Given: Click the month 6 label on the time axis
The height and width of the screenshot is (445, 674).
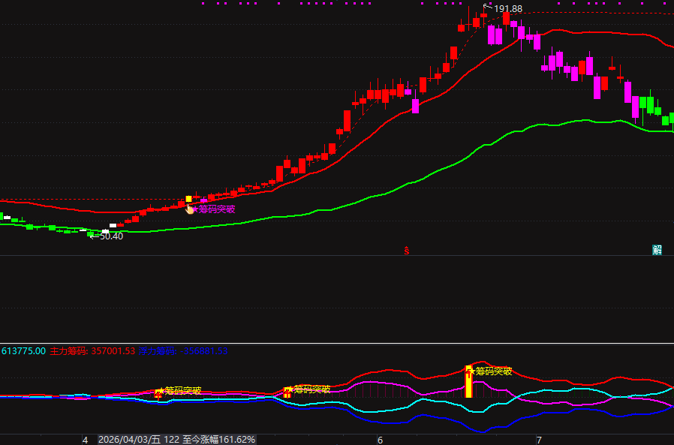Looking at the screenshot, I should (380, 440).
